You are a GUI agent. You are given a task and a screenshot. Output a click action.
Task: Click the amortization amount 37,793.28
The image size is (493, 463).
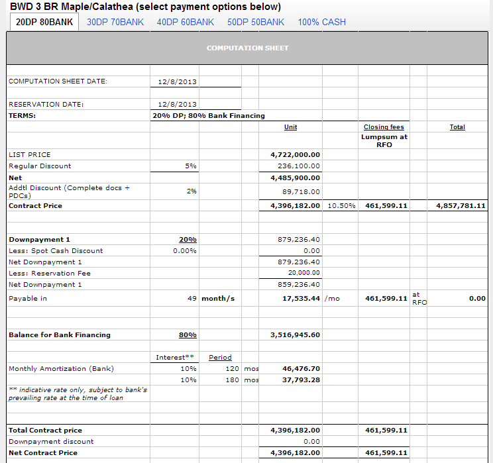pos(301,380)
